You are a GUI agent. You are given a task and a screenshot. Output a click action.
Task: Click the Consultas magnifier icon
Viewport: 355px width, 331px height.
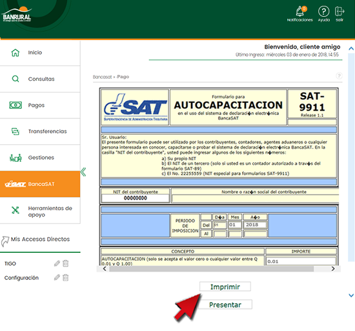point(15,79)
